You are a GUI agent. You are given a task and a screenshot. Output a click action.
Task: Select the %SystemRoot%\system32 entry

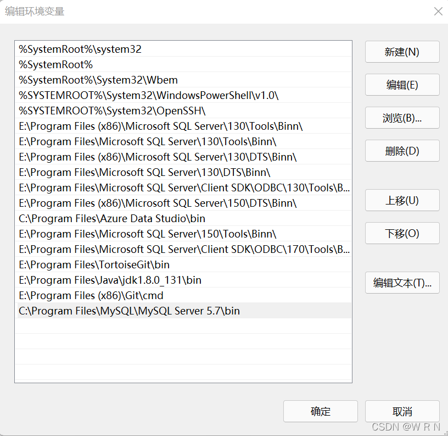click(x=183, y=49)
